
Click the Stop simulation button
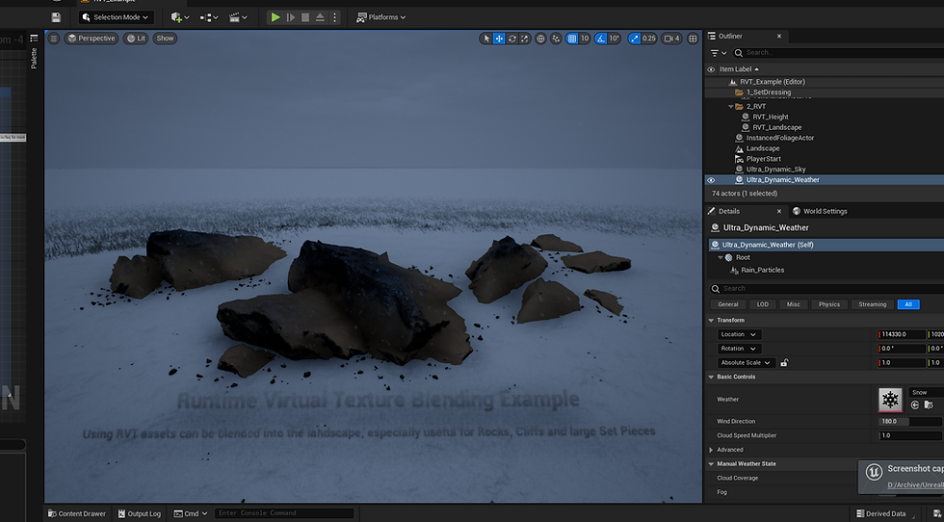point(305,17)
